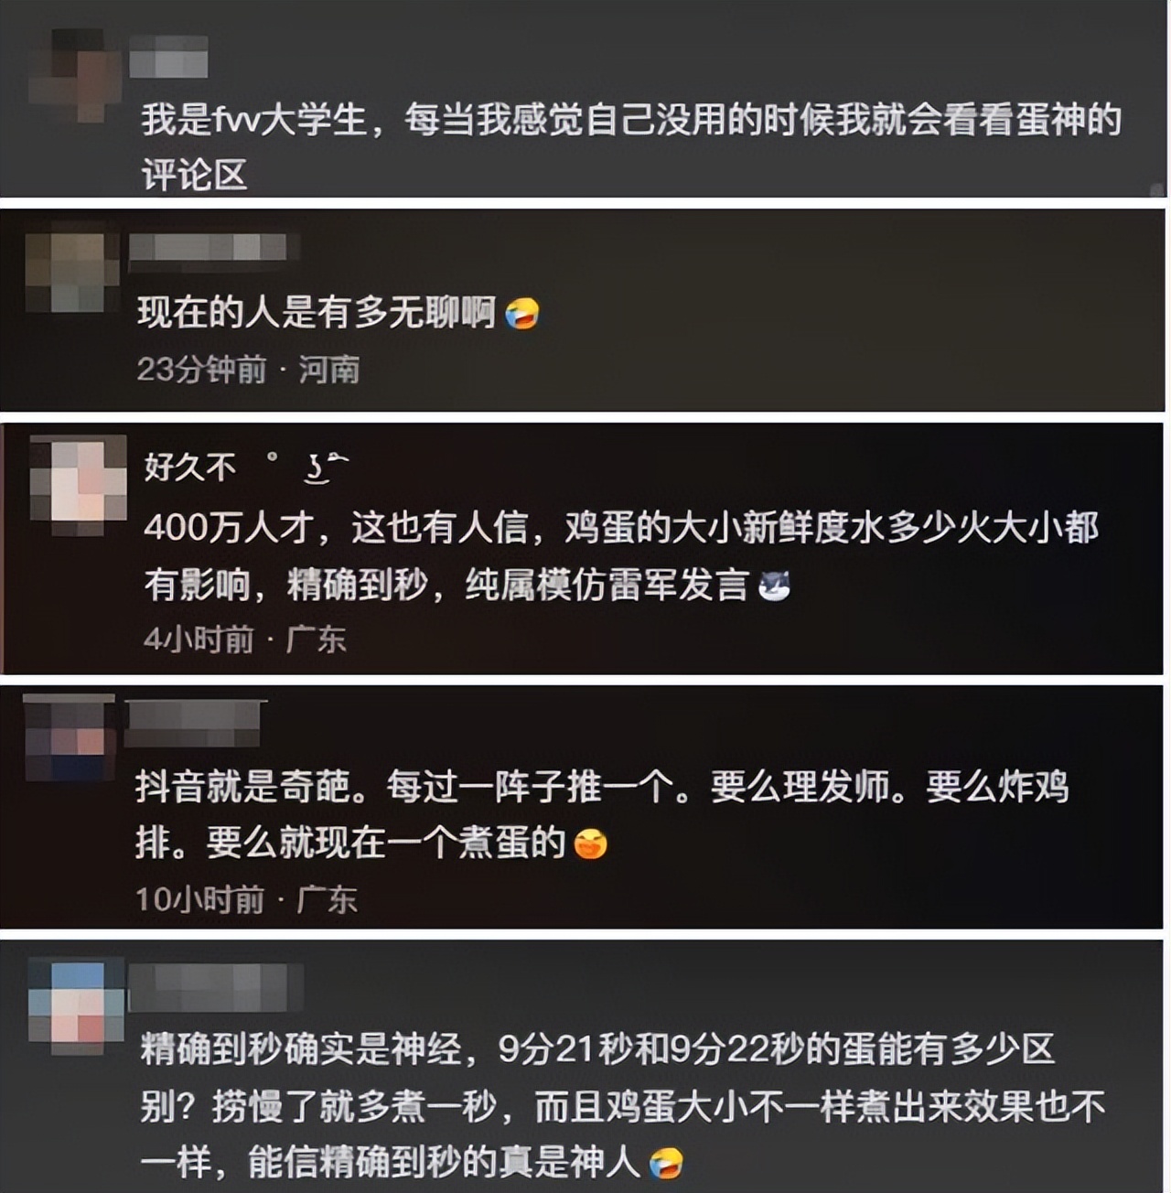Screen dimensions: 1171x1193
Task: Open avatar of the 精确到秒确实是神经 commenter
Action: 77,1005
